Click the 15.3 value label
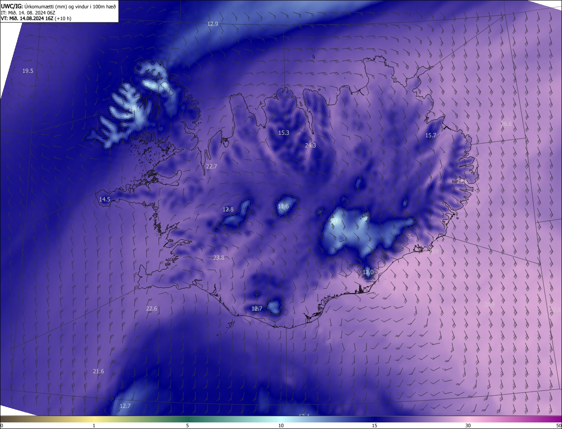Screen dimensions: 562x429 click(x=284, y=132)
